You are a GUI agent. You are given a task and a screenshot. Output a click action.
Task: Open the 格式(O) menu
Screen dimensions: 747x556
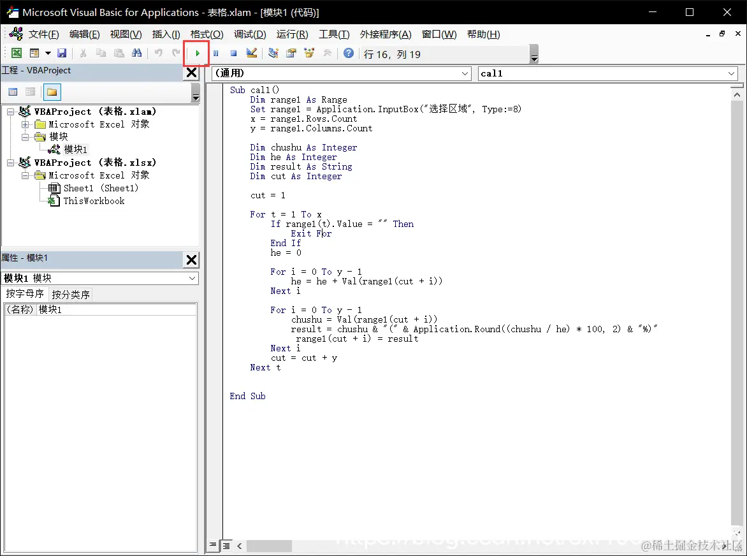[207, 34]
